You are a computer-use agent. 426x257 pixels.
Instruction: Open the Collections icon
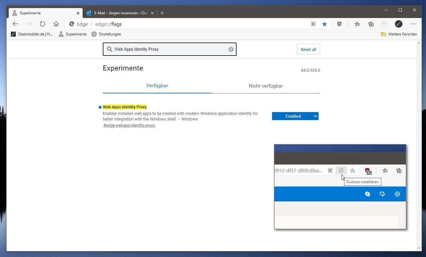tap(371, 24)
